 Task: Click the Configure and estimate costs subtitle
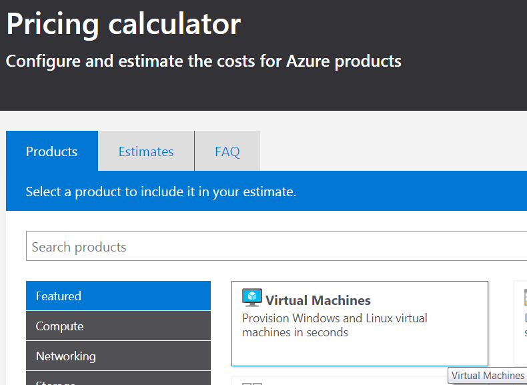tap(203, 61)
